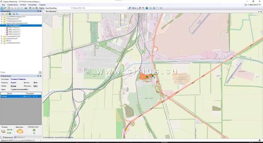Click the green globe icon in map toolbar

coord(147,8)
